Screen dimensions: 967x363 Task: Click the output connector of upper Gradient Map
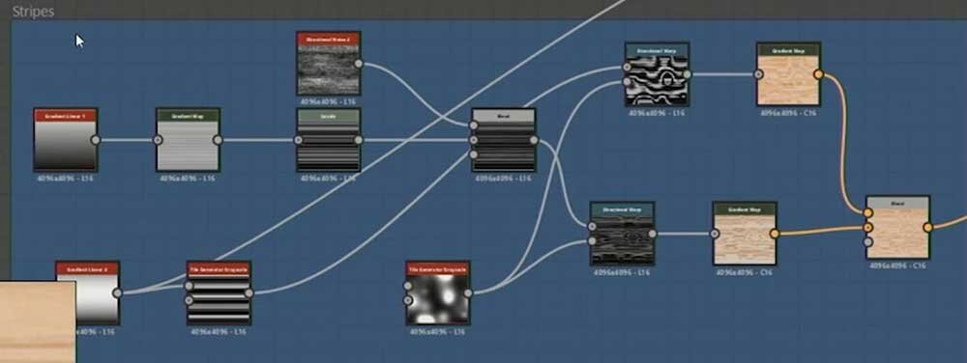point(818,74)
